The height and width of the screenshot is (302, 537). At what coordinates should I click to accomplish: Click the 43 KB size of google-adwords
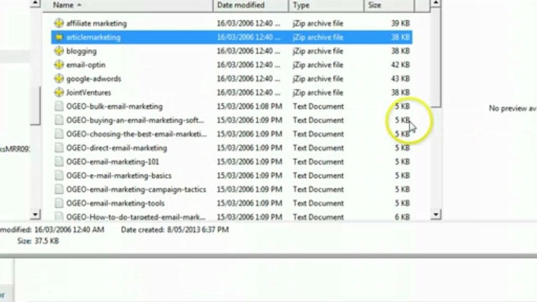click(401, 79)
